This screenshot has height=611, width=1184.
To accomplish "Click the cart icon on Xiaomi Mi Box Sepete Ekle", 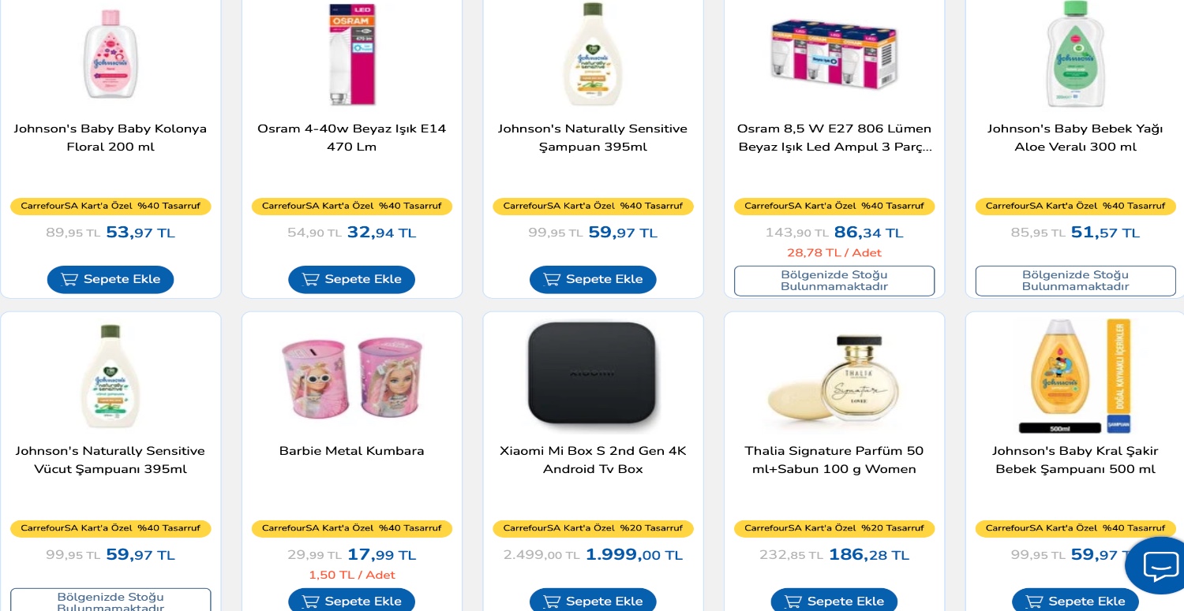I will click(x=552, y=601).
